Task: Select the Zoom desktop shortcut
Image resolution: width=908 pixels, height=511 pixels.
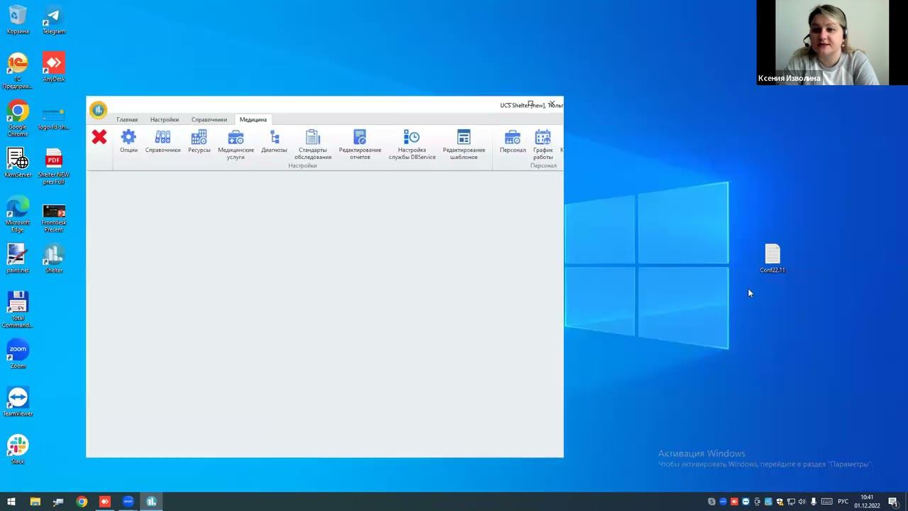Action: [x=18, y=353]
